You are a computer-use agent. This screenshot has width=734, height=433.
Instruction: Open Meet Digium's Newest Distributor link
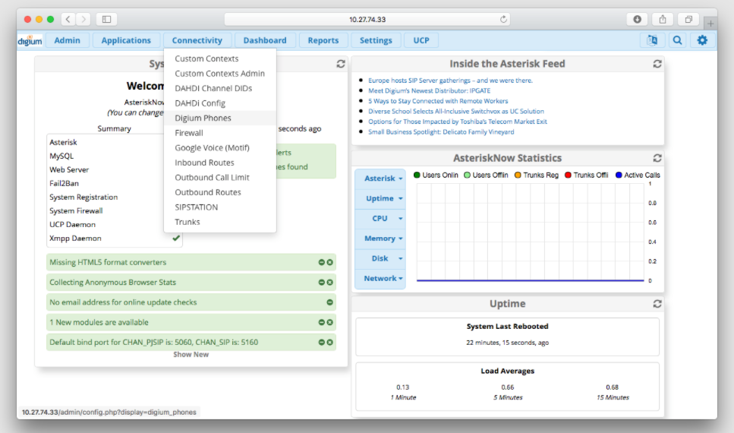[x=430, y=91]
